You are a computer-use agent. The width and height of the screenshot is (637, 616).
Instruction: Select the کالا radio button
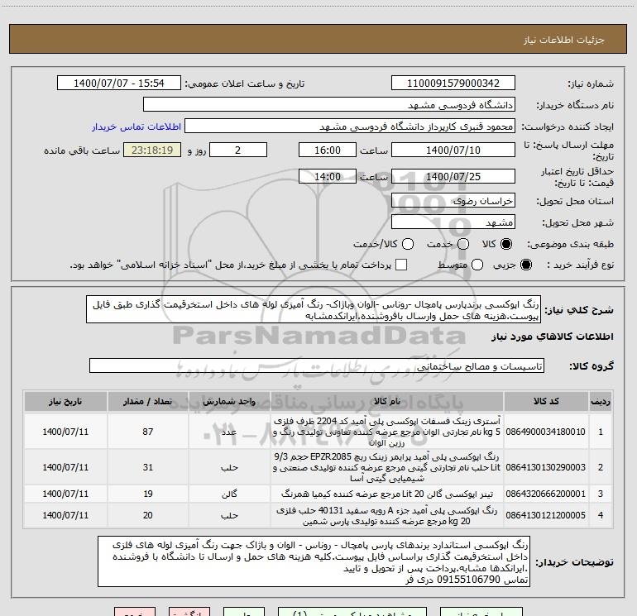pyautogui.click(x=506, y=244)
